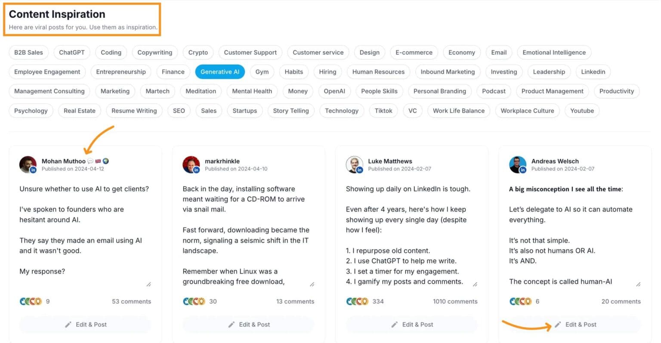The width and height of the screenshot is (661, 343).
Task: Enable the ChatGPT topic filter
Action: [71, 52]
